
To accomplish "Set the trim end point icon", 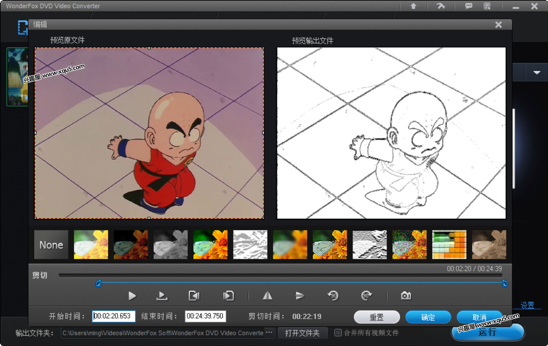I will tap(229, 296).
